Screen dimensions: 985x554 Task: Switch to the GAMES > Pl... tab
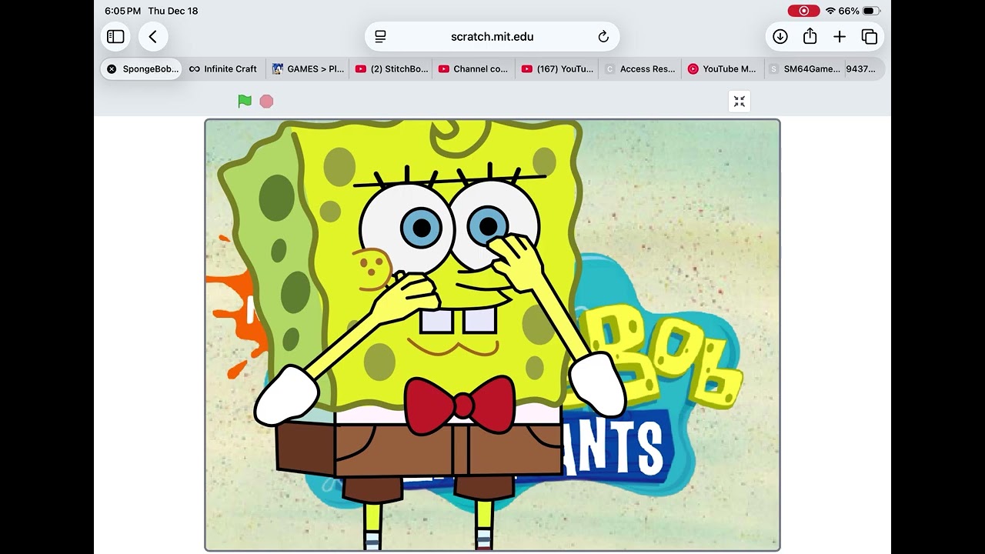tap(308, 68)
